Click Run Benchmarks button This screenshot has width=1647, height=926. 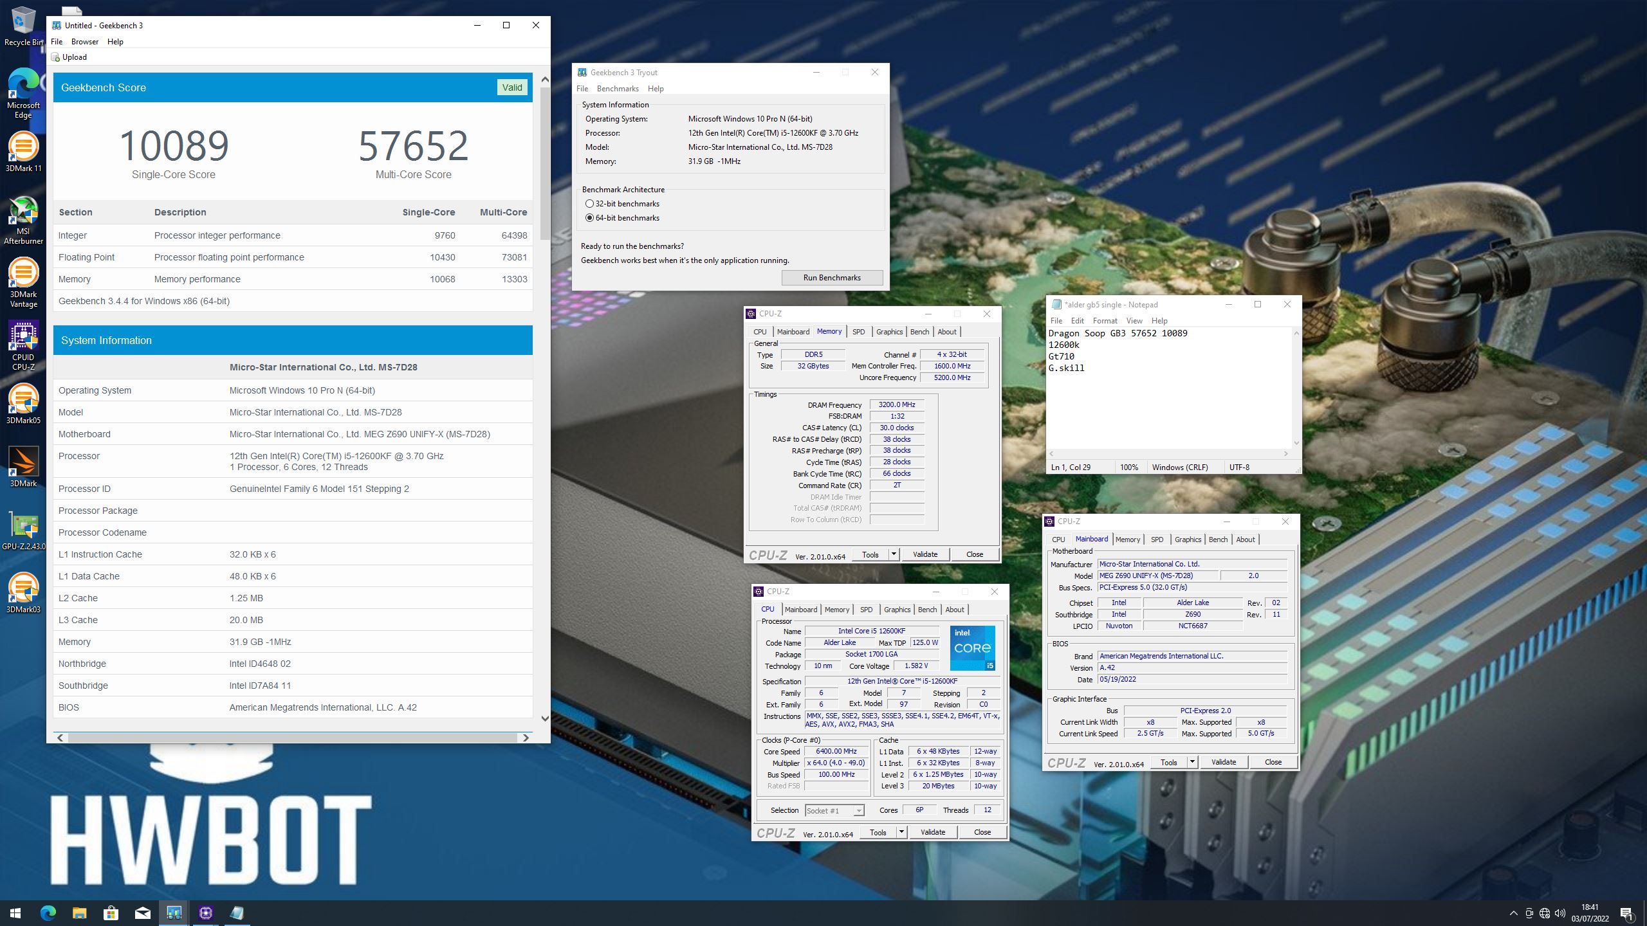click(x=832, y=278)
